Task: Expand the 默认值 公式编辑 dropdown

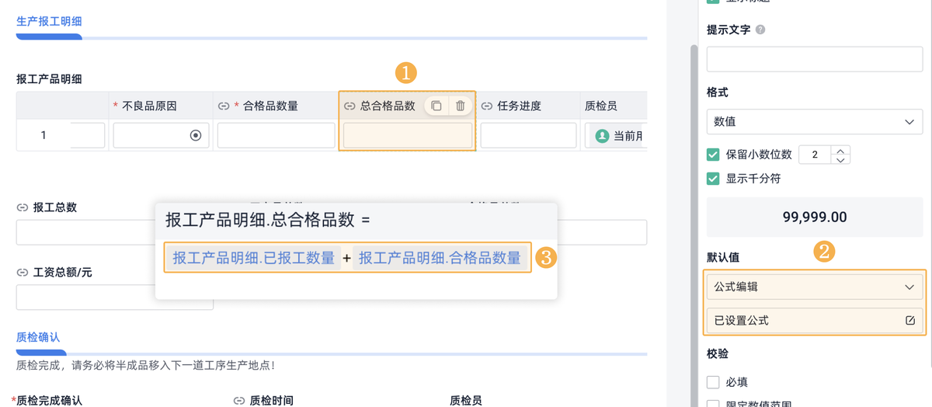Action: point(814,287)
